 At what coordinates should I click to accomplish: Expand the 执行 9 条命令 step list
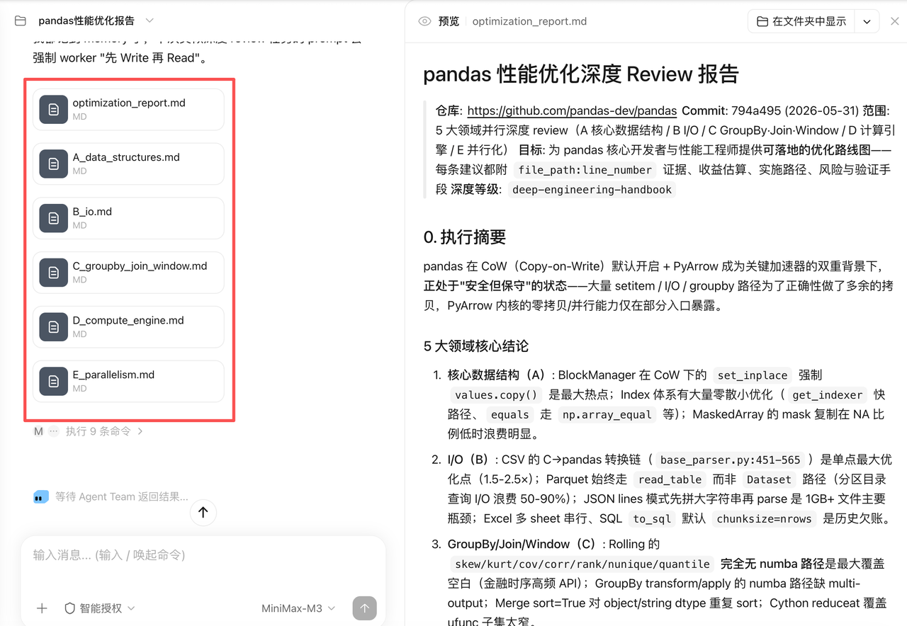104,431
